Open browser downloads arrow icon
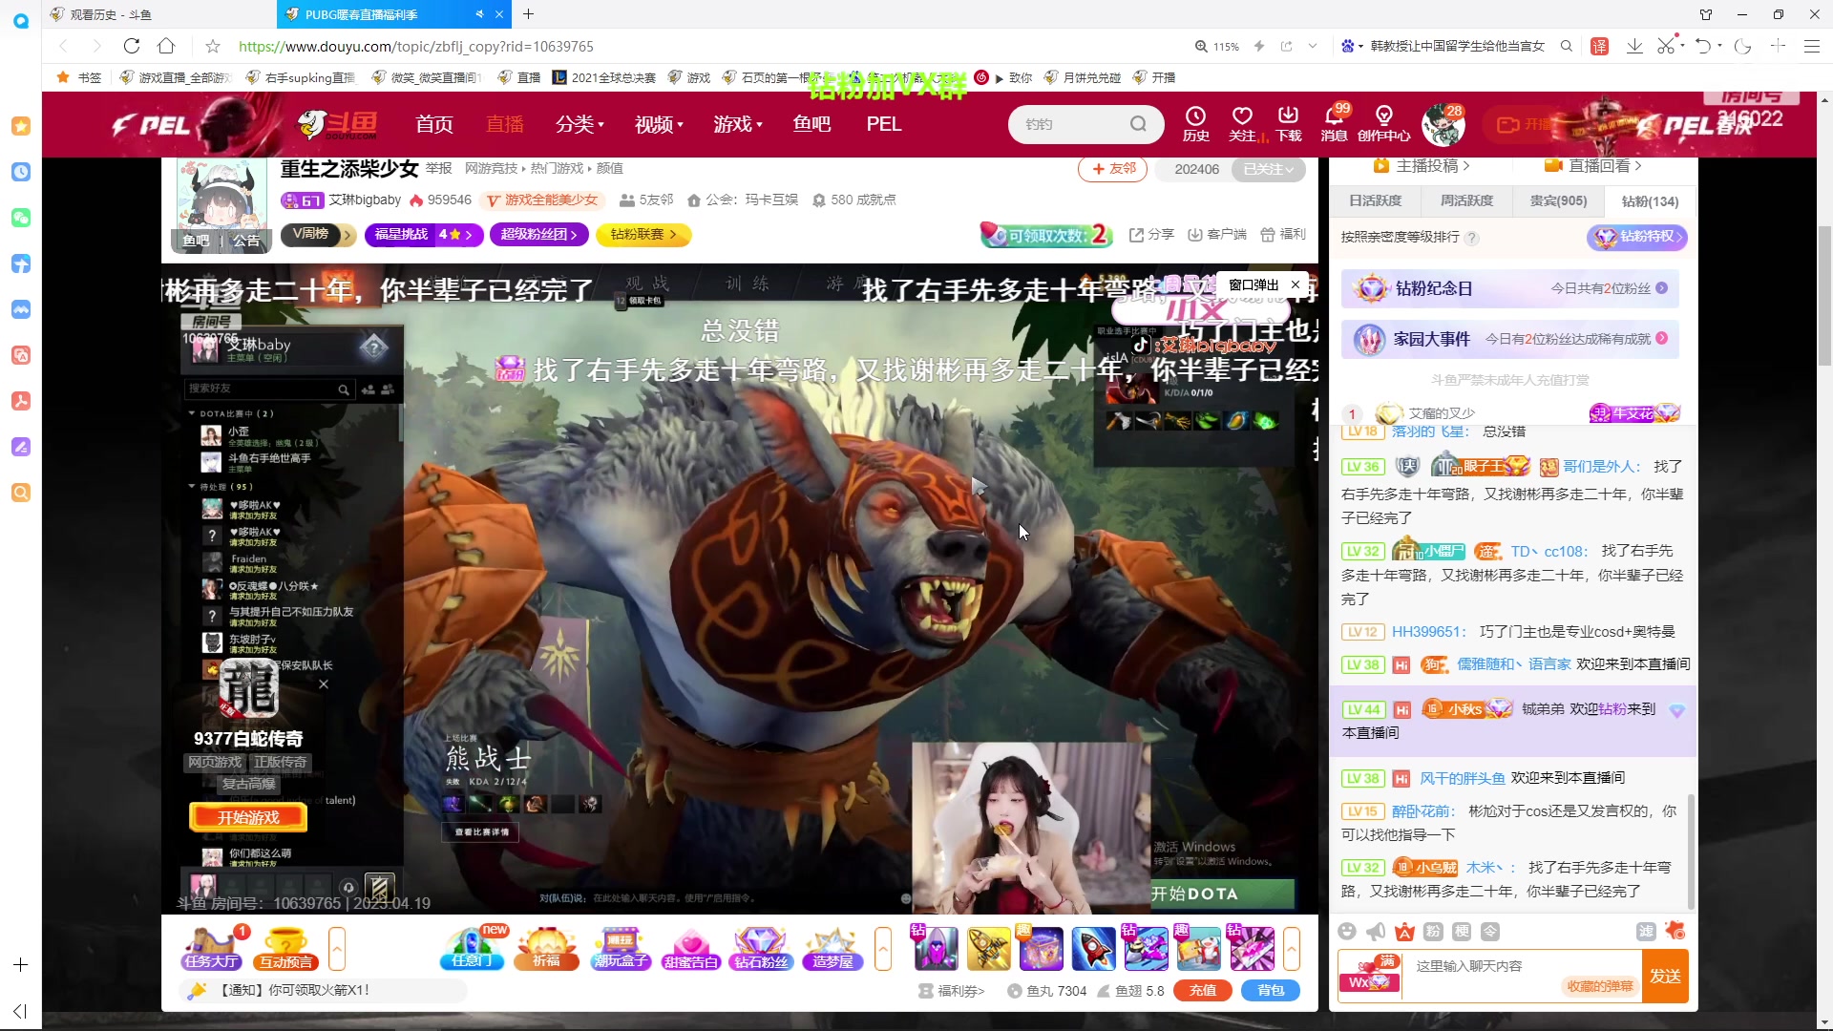This screenshot has height=1031, width=1833. (x=1634, y=46)
